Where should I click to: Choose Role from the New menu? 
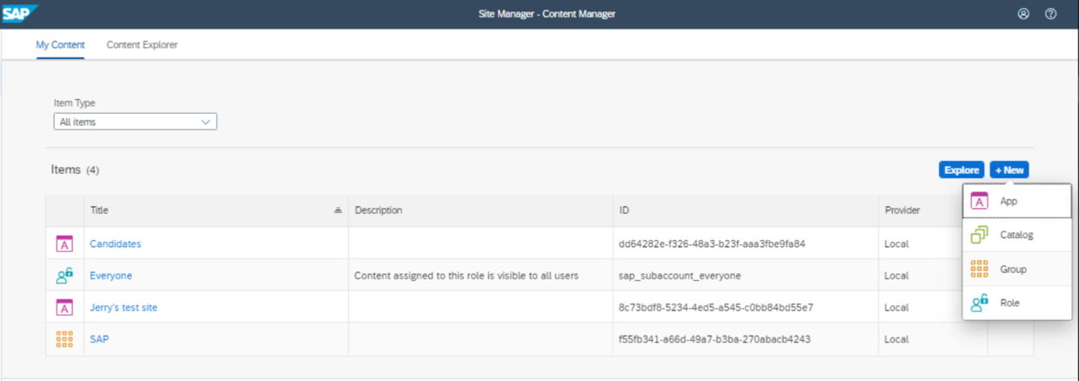point(1017,303)
